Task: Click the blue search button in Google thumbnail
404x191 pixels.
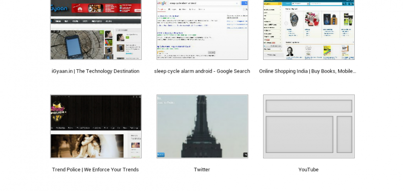Action: coord(245,3)
